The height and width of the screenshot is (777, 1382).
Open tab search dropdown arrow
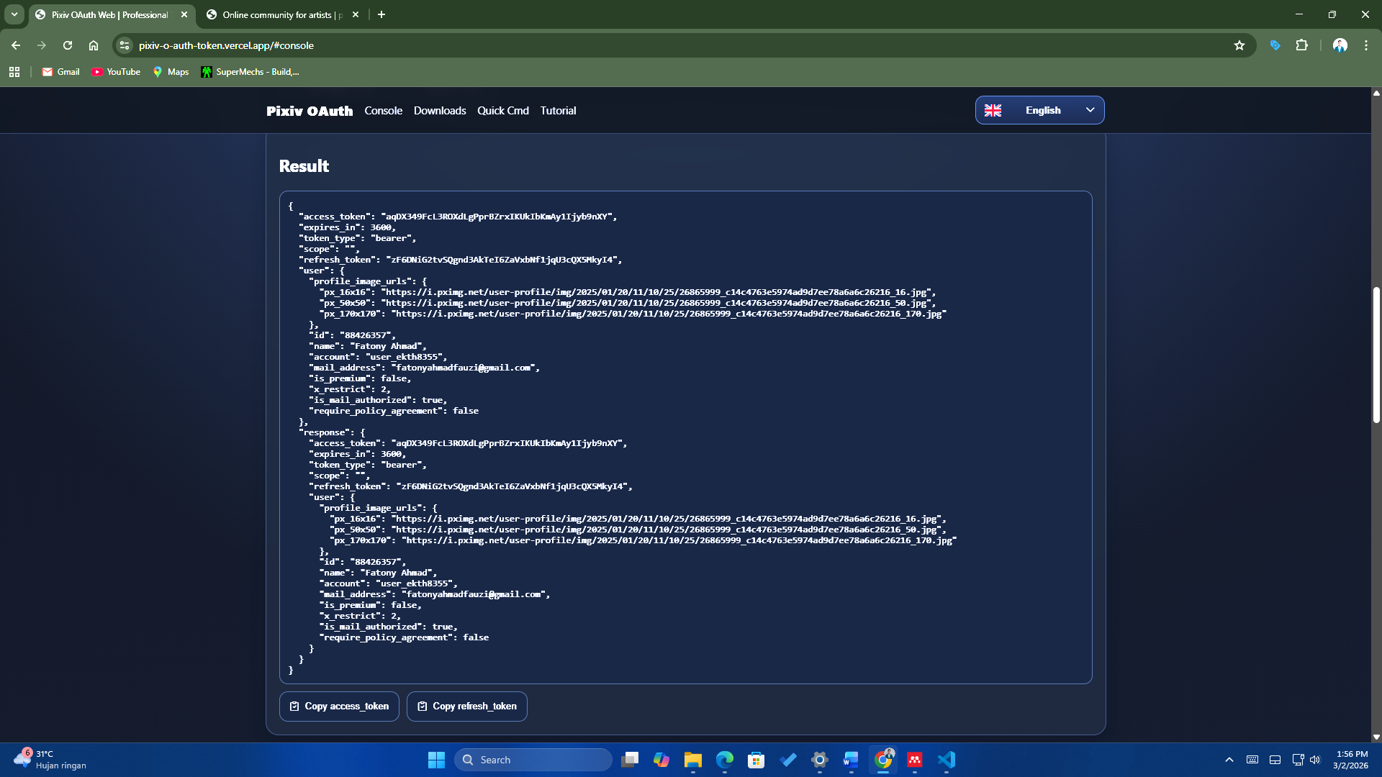(x=14, y=14)
